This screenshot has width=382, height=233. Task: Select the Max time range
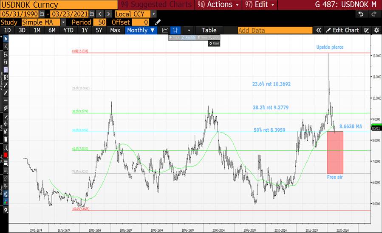click(115, 31)
